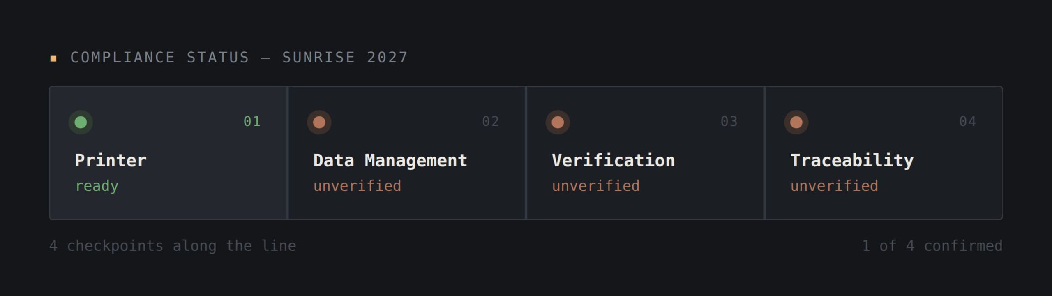This screenshot has height=296, width=1052.
Task: Select the Printer checkpoint title
Action: pyautogui.click(x=111, y=160)
